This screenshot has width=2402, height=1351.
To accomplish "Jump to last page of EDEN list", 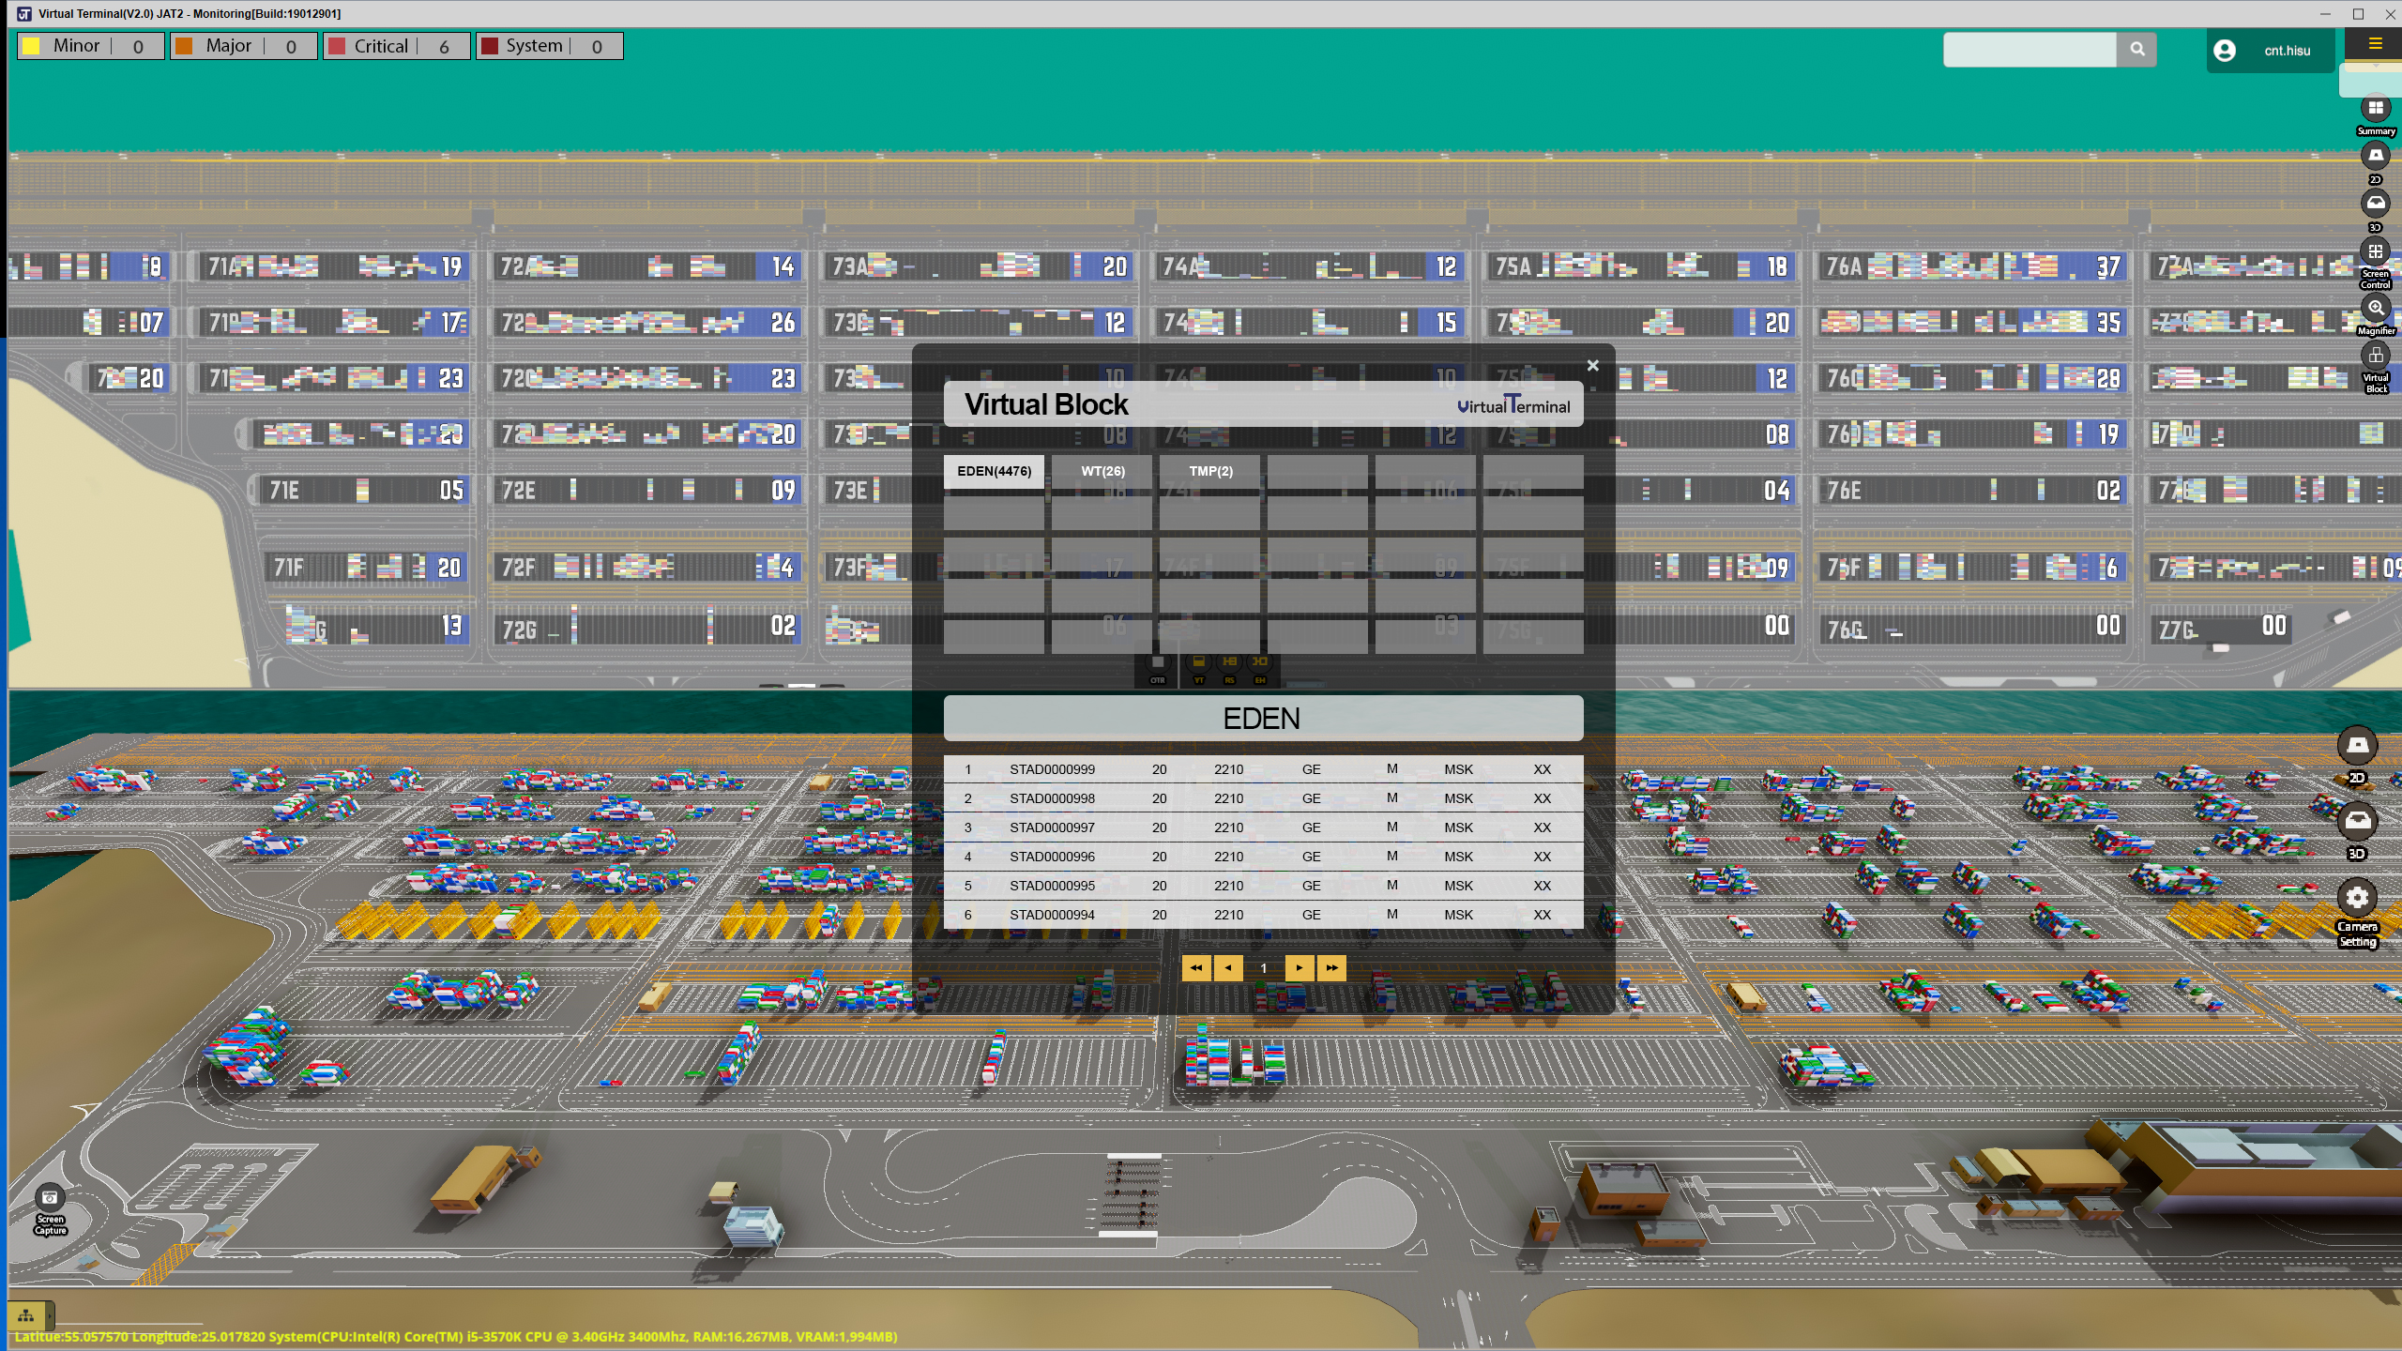I will click(1331, 968).
